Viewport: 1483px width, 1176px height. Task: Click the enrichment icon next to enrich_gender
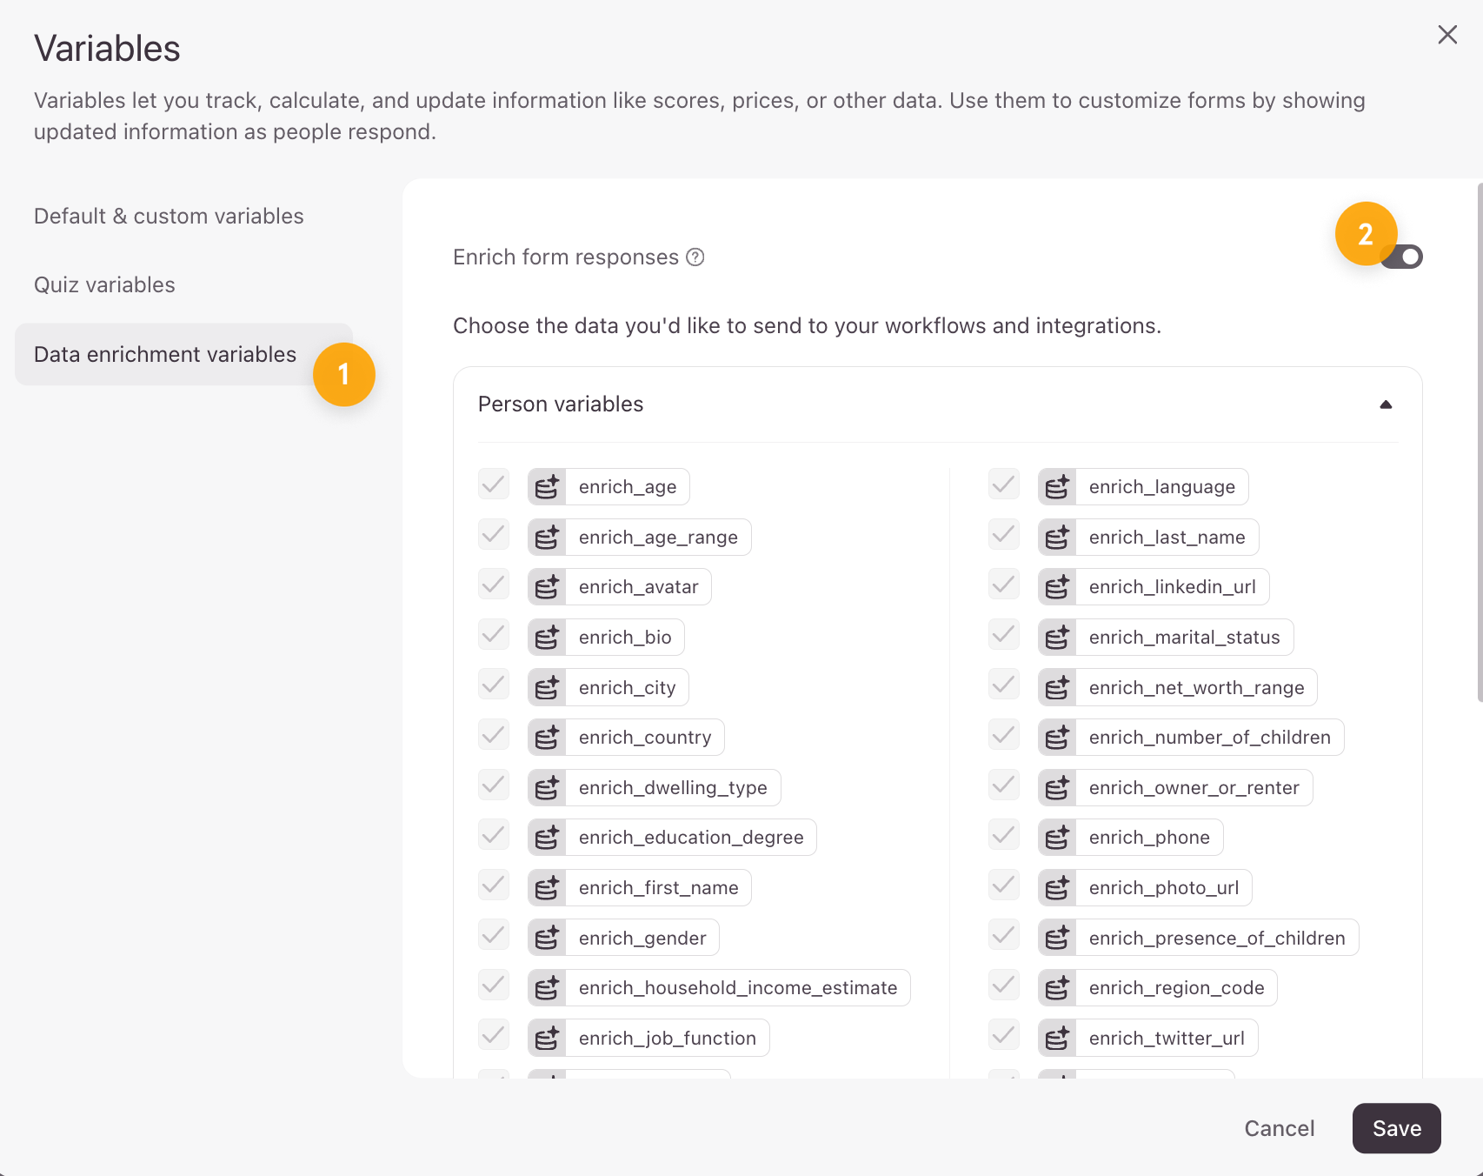coord(547,938)
